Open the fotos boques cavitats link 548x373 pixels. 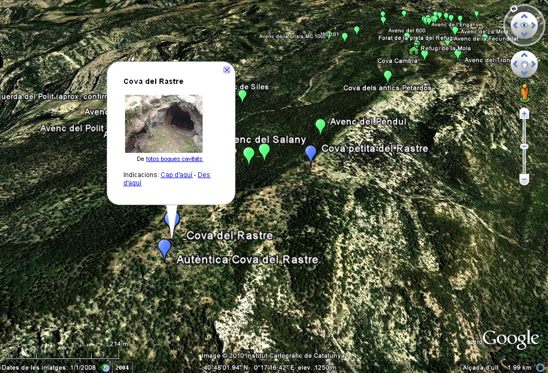[x=174, y=159]
